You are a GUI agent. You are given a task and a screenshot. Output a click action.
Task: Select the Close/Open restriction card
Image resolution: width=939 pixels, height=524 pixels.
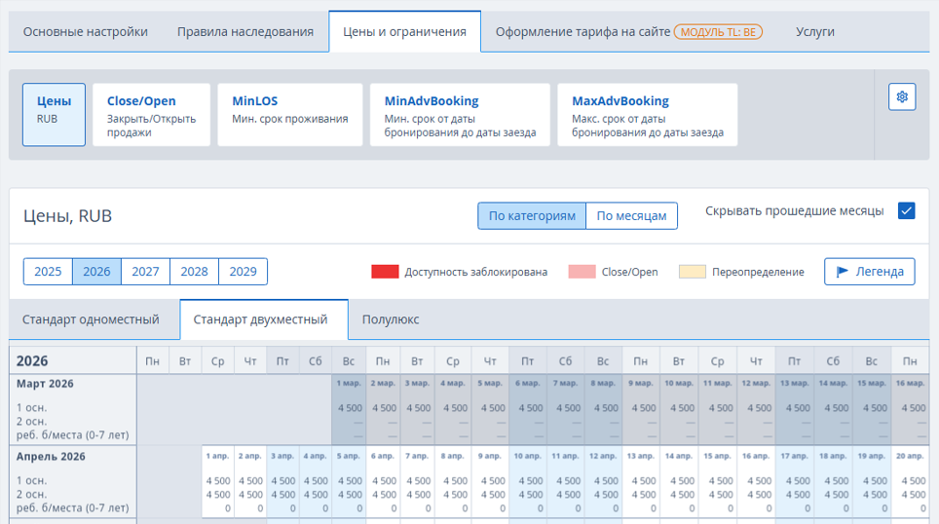151,115
